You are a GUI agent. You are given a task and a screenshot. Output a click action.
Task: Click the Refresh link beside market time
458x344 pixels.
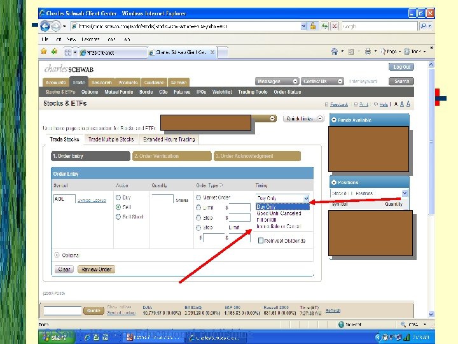coord(333,311)
